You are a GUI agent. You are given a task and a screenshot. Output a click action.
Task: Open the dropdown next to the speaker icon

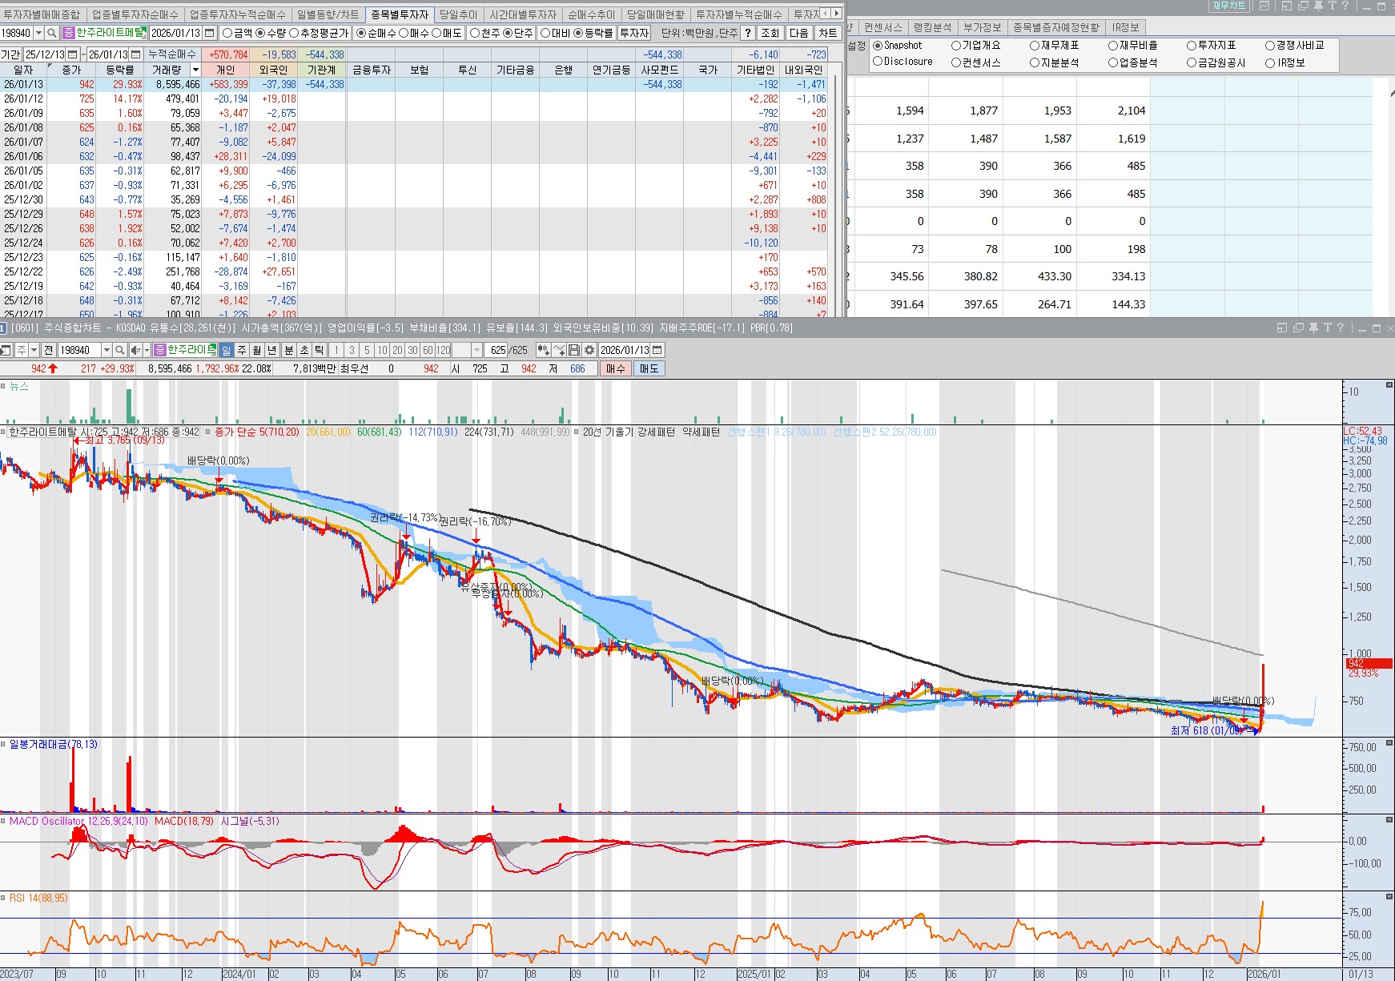coord(147,350)
